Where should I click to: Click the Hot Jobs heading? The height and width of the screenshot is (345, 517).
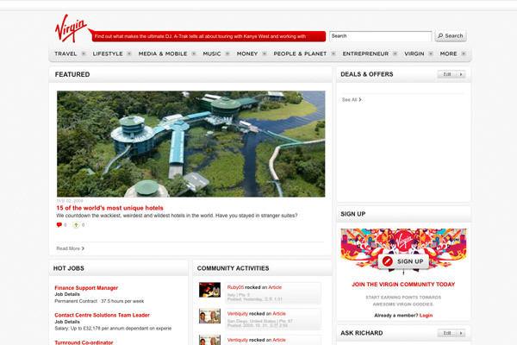click(69, 268)
